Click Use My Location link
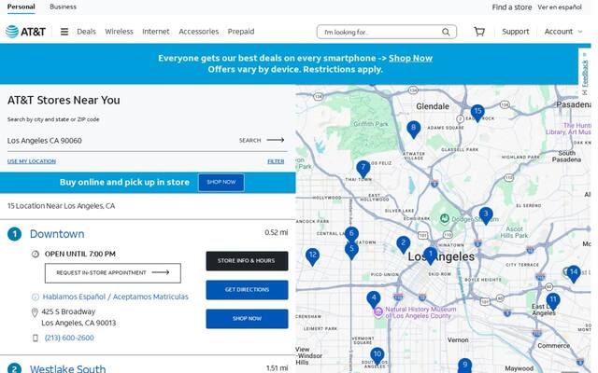Viewport: 598px width, 373px height. point(32,161)
